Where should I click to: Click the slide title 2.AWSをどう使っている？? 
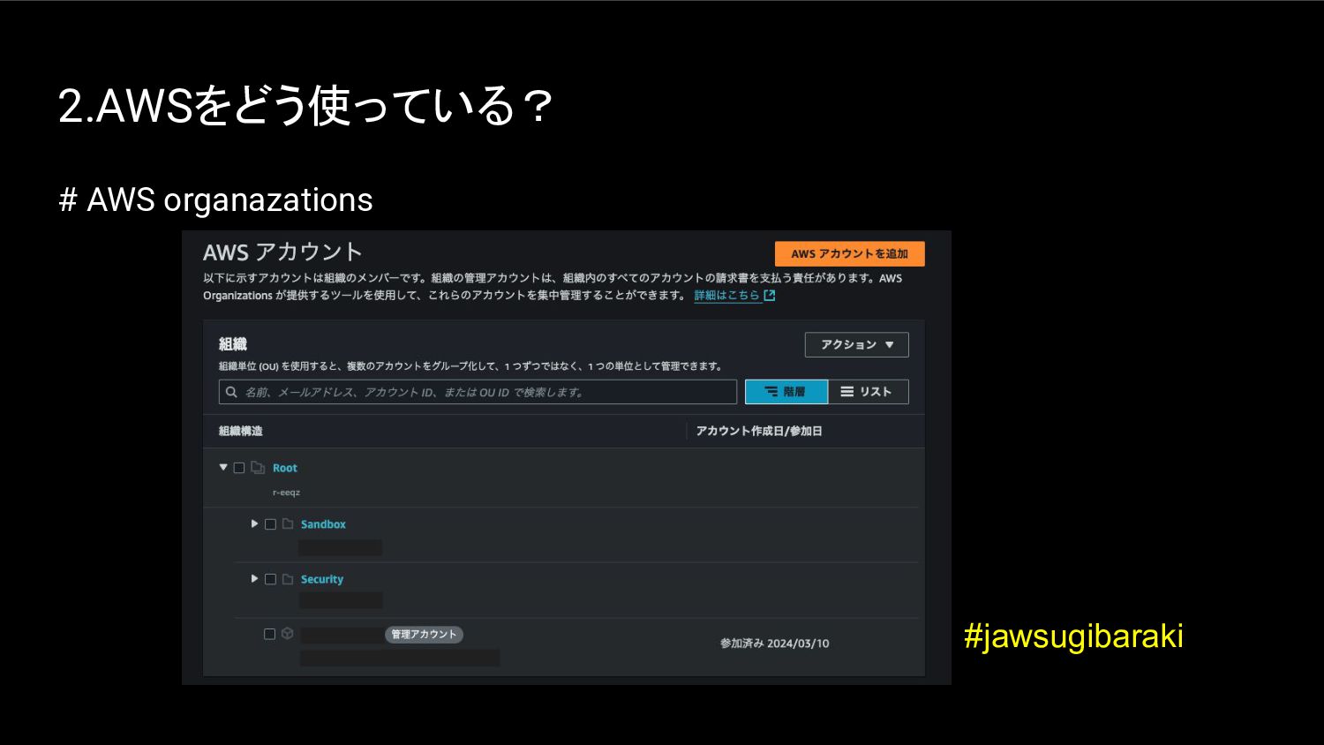306,106
